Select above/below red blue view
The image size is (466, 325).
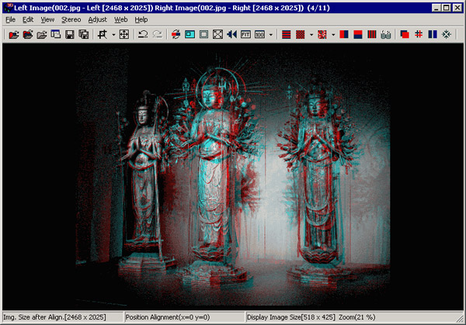point(358,34)
